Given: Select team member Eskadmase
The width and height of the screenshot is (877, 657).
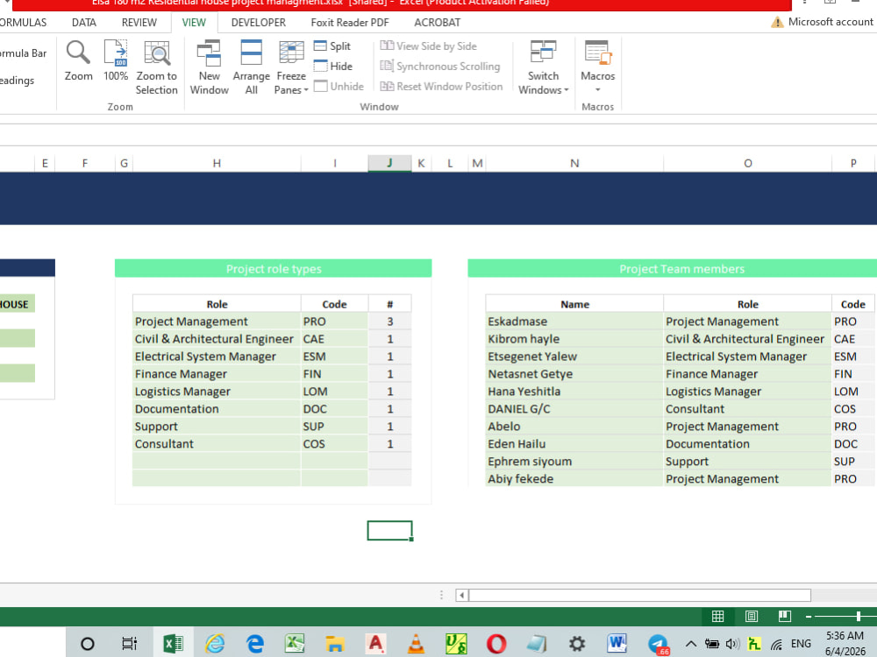Looking at the screenshot, I should pyautogui.click(x=574, y=321).
